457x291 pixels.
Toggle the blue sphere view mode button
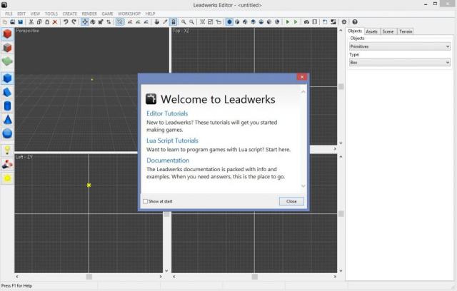[x=230, y=22]
